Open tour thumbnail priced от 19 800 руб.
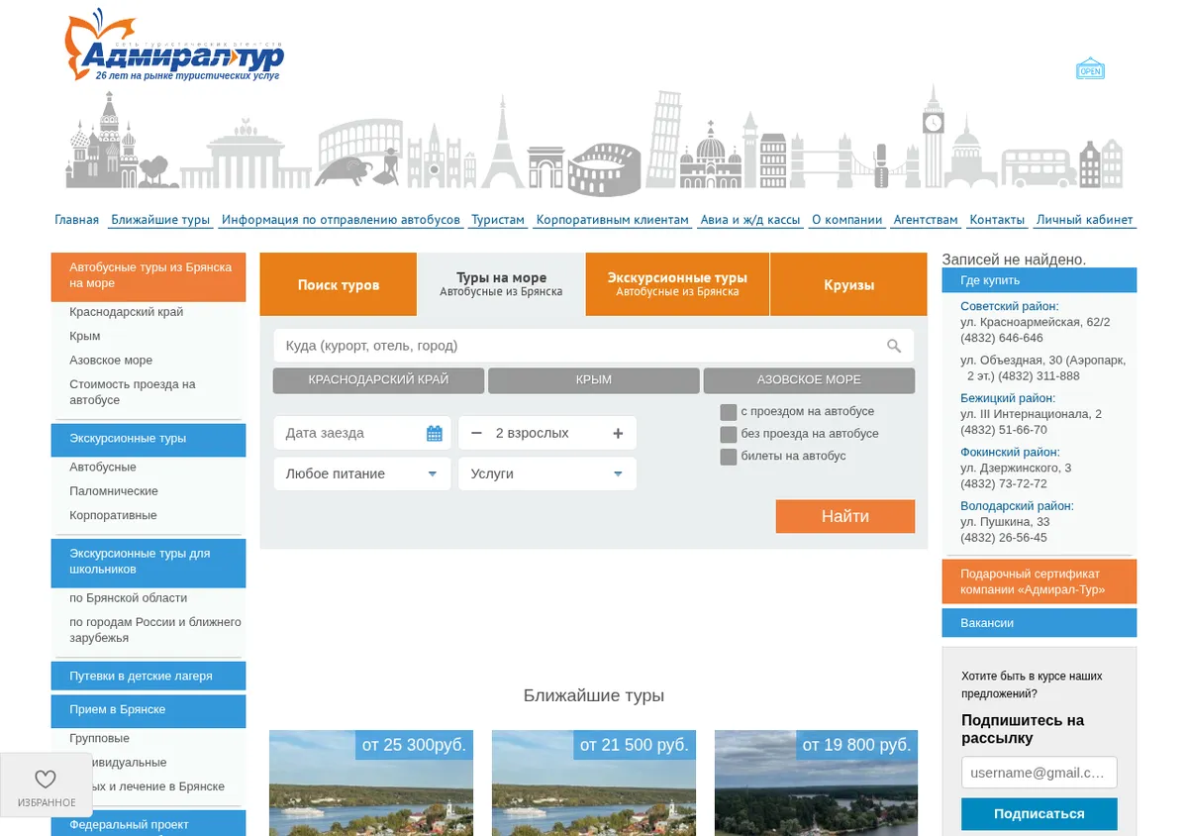Image resolution: width=1188 pixels, height=836 pixels. pyautogui.click(x=816, y=784)
